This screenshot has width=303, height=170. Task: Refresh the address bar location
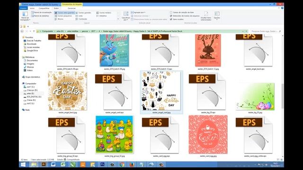click(x=246, y=31)
